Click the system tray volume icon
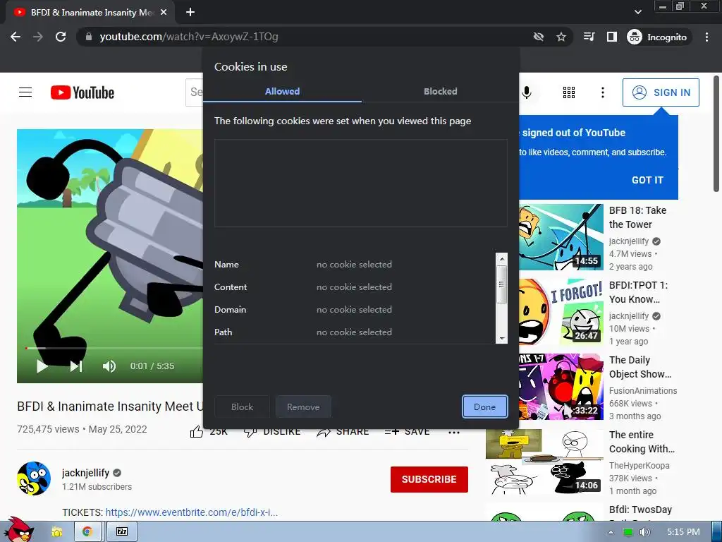This screenshot has height=542, width=722. click(644, 532)
